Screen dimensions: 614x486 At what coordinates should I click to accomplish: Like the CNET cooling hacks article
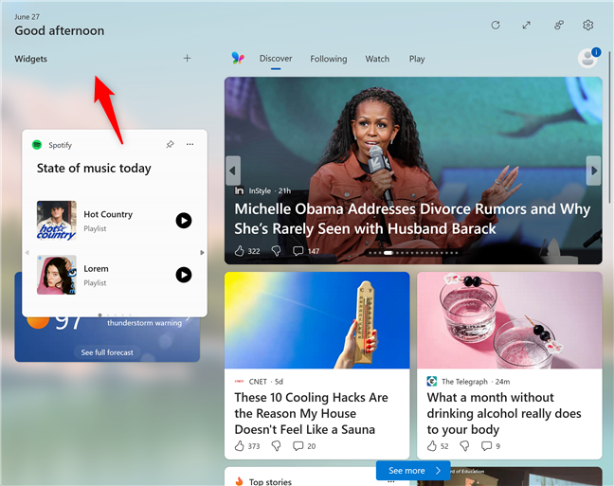click(x=240, y=445)
